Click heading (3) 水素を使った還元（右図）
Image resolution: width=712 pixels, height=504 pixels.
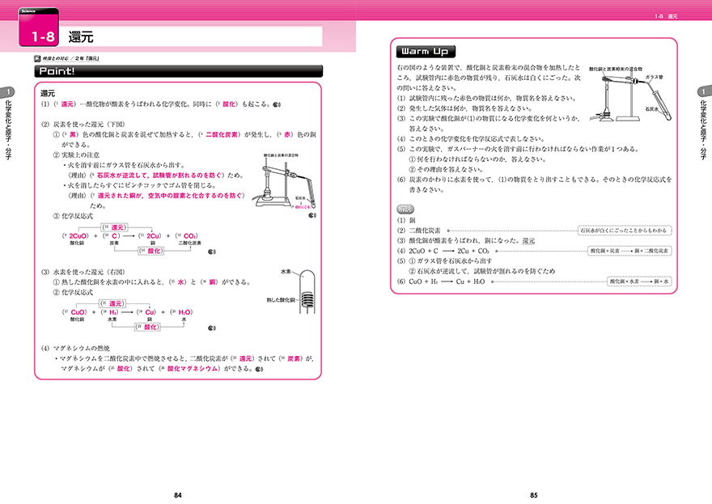click(83, 272)
